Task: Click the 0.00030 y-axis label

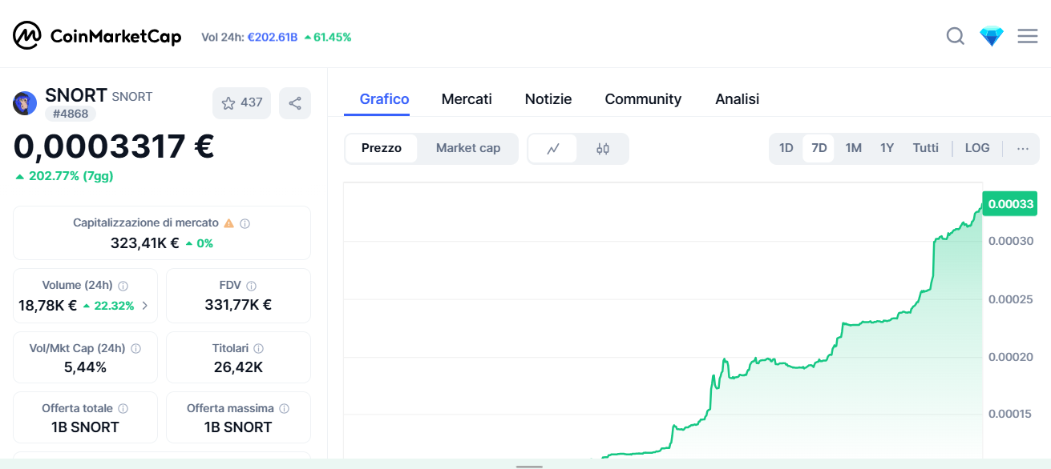Action: [1011, 241]
